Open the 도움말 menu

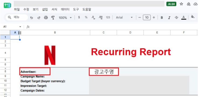click(x=87, y=9)
